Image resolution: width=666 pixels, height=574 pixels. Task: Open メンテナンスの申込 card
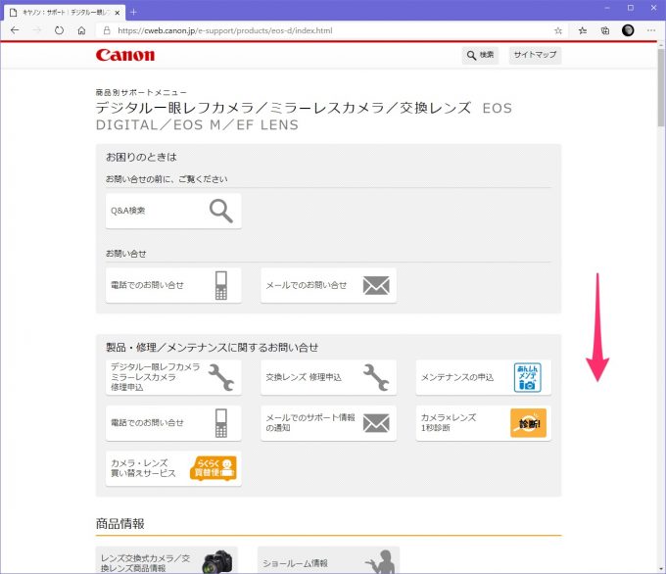coord(484,377)
